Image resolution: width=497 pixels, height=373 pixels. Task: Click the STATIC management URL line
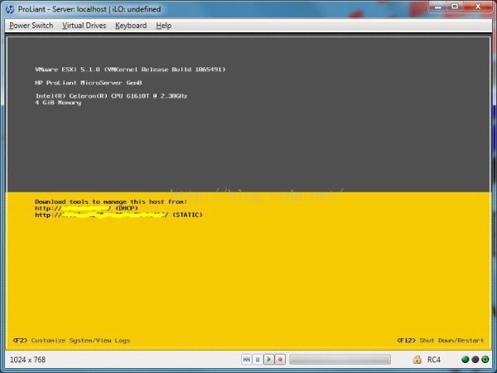point(118,215)
